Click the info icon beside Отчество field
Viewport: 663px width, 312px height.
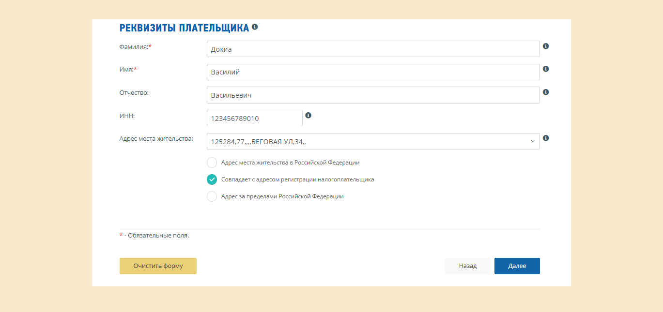pos(546,92)
